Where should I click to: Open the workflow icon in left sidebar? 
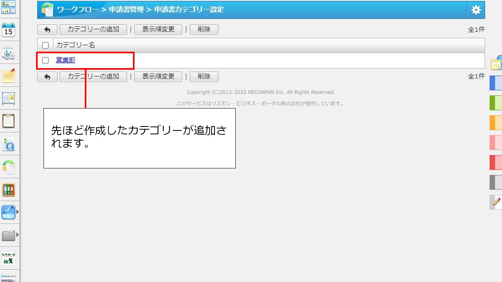(x=9, y=167)
